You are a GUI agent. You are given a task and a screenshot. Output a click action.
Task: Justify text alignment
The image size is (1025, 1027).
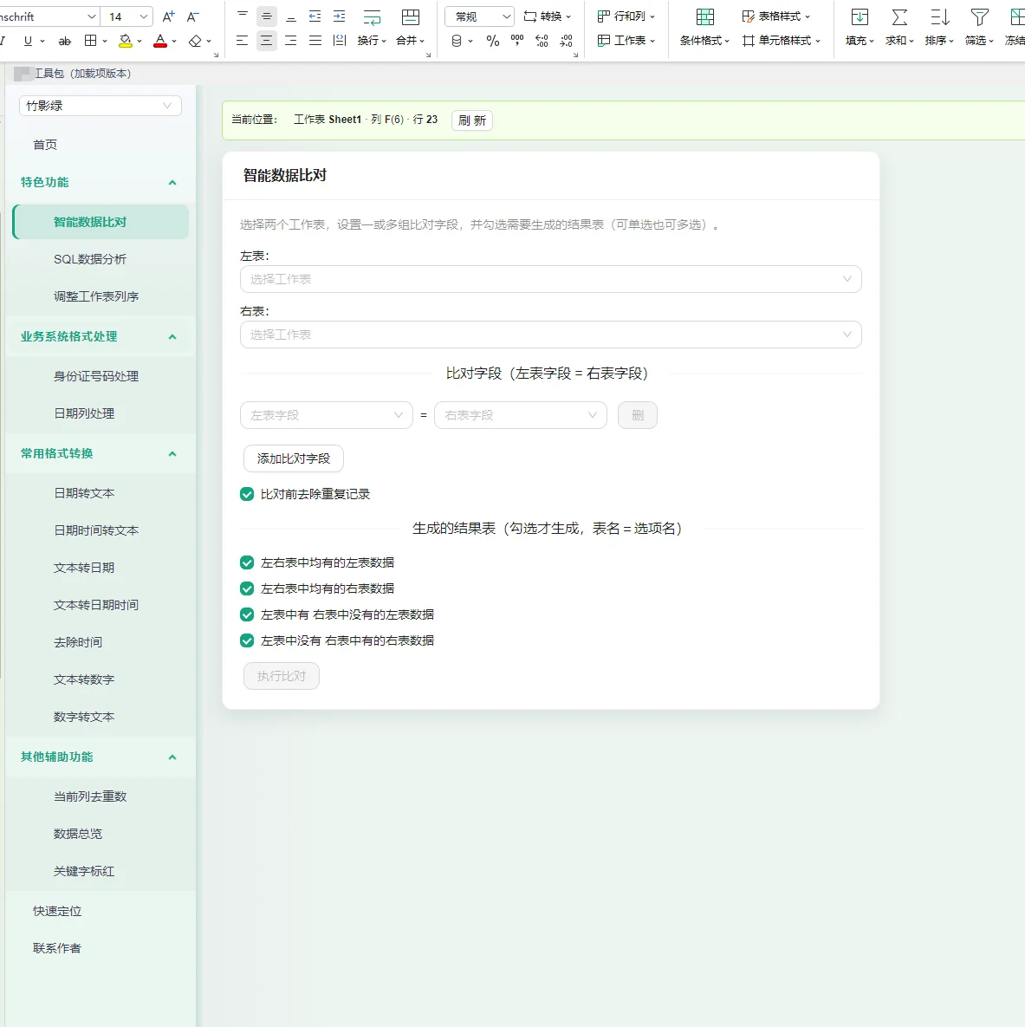tap(315, 41)
